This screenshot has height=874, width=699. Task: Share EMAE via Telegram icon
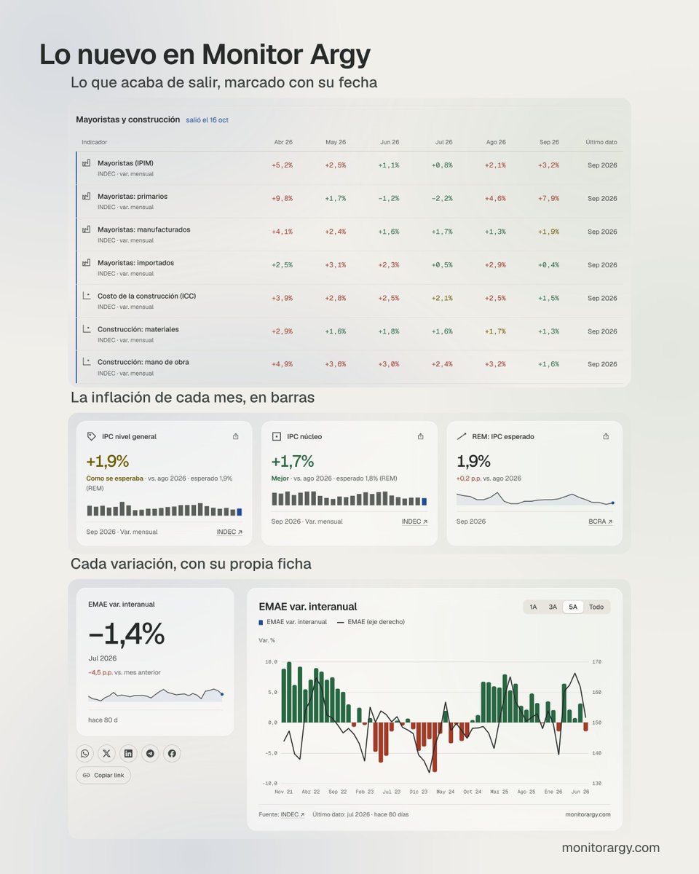150,753
